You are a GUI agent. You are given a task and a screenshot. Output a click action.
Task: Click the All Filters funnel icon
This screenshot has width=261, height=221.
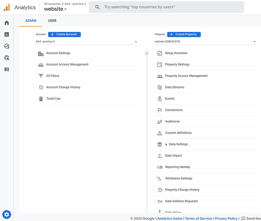point(41,76)
